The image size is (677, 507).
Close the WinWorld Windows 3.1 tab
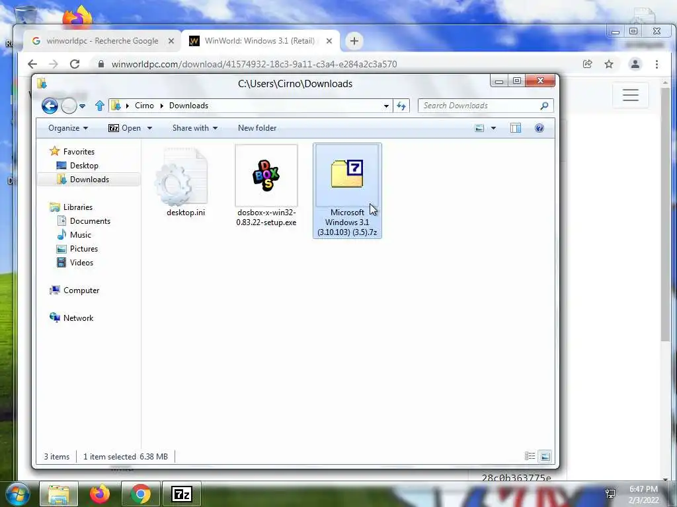pyautogui.click(x=329, y=41)
